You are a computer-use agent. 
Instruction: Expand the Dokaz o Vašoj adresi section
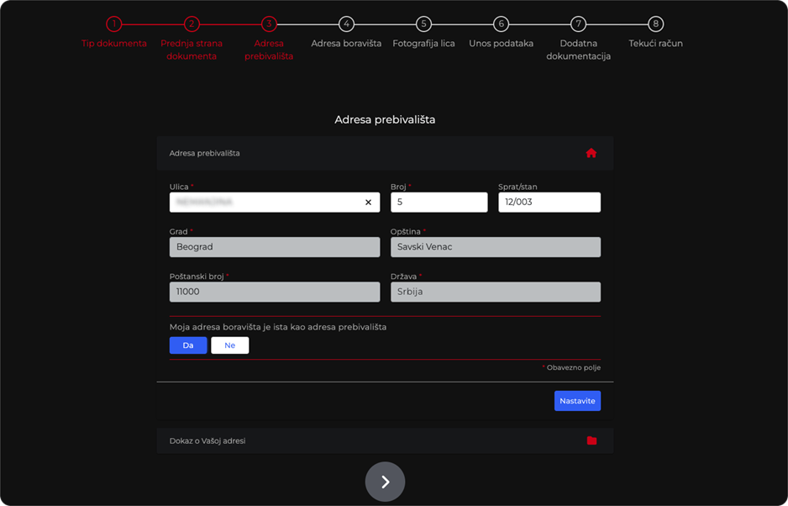385,440
